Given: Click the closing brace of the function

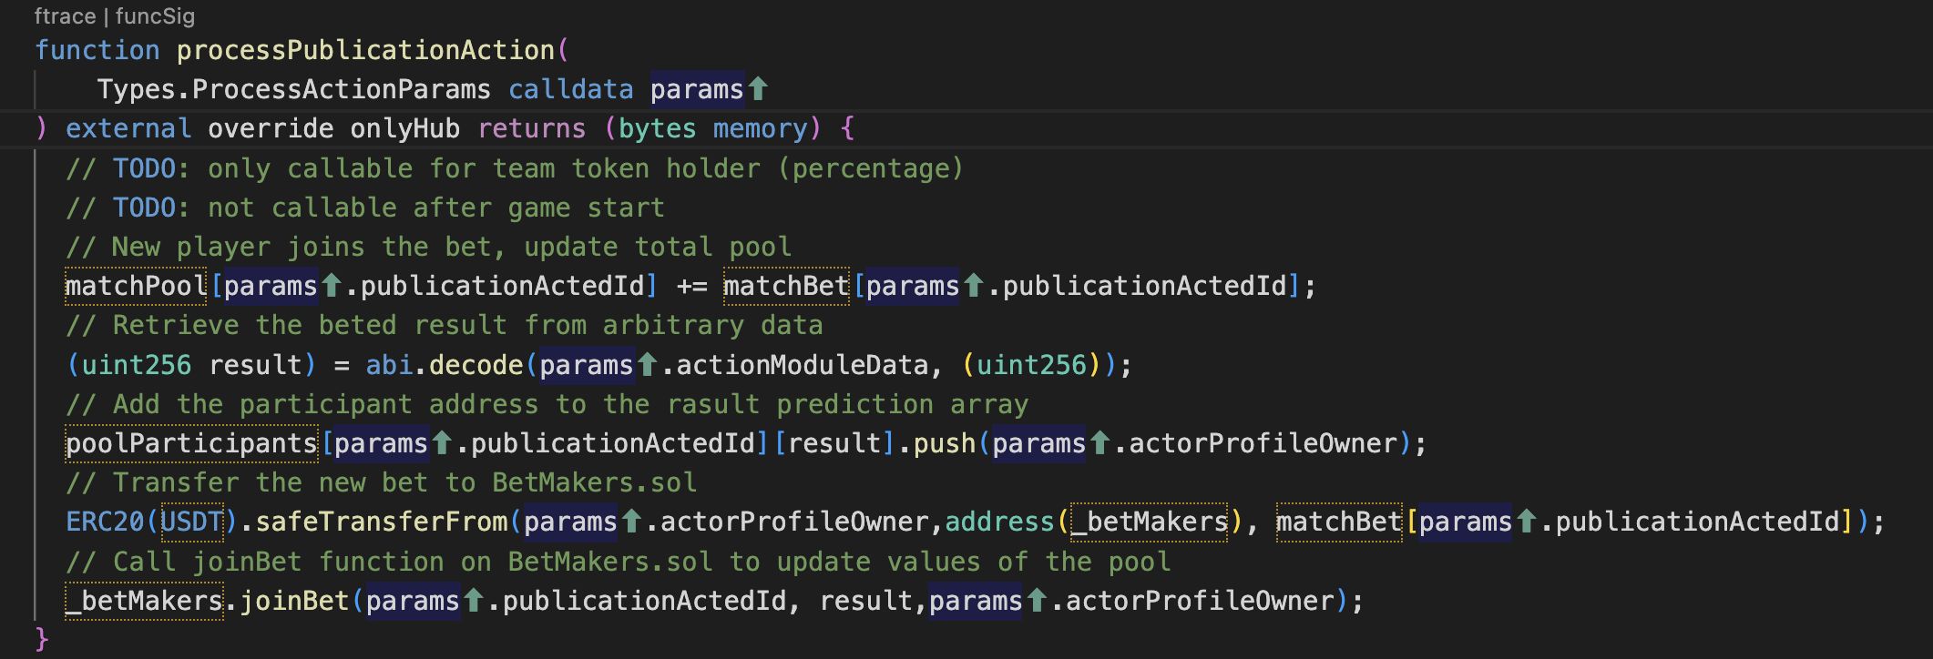Looking at the screenshot, I should (x=41, y=639).
